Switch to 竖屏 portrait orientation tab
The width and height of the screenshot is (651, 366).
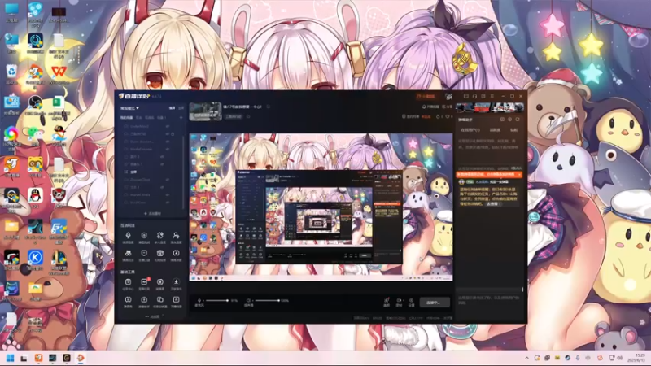[181, 108]
